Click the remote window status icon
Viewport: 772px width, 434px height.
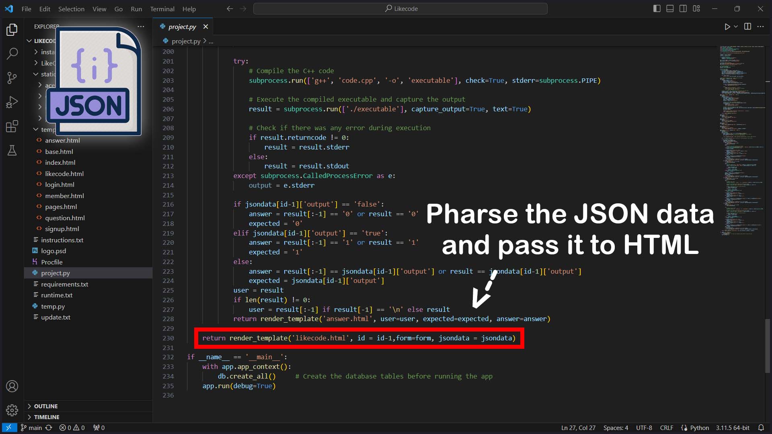point(8,428)
